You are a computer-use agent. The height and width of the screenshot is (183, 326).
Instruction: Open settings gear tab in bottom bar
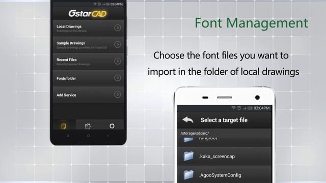pos(112,126)
